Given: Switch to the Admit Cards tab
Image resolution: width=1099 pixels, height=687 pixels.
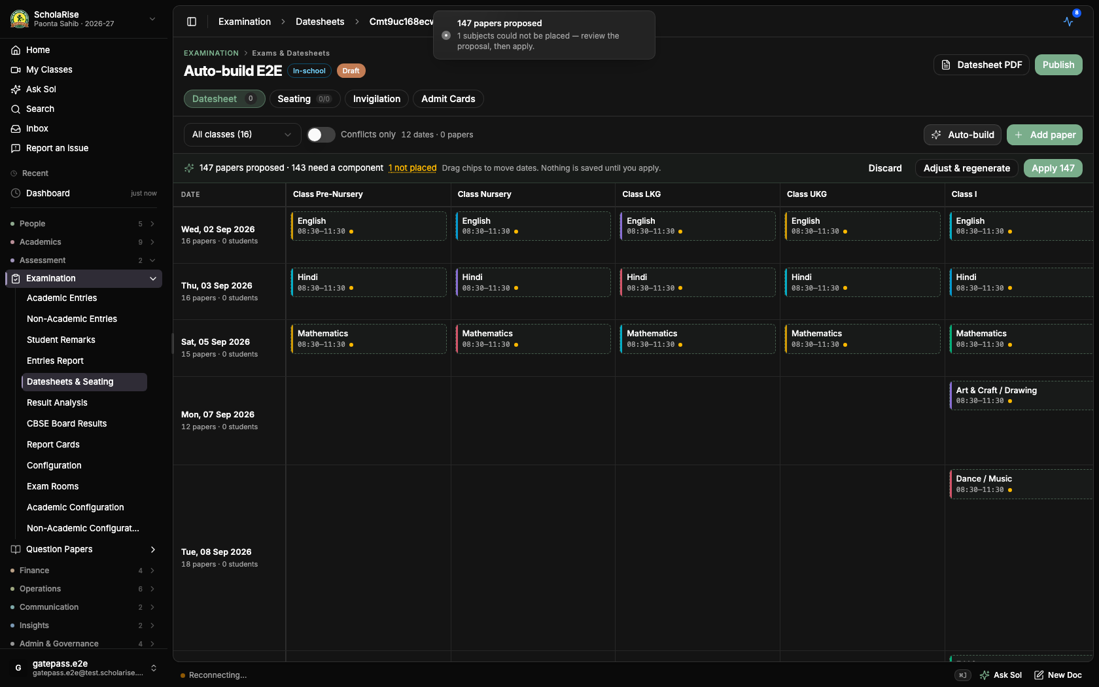Looking at the screenshot, I should click(x=448, y=99).
